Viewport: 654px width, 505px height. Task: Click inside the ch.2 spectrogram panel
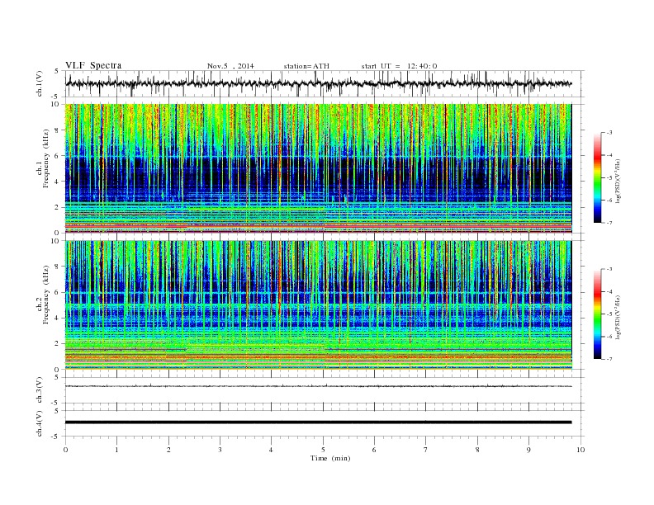(318, 305)
